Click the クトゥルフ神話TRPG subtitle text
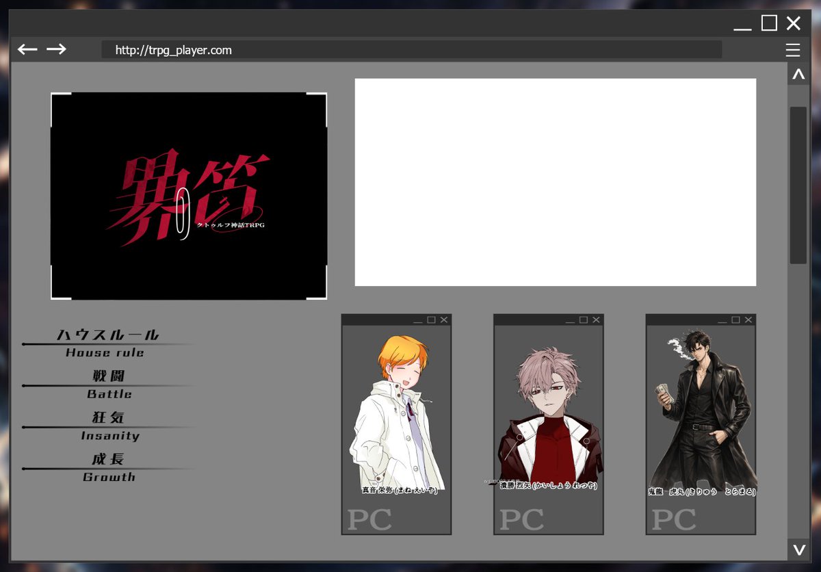 [231, 224]
